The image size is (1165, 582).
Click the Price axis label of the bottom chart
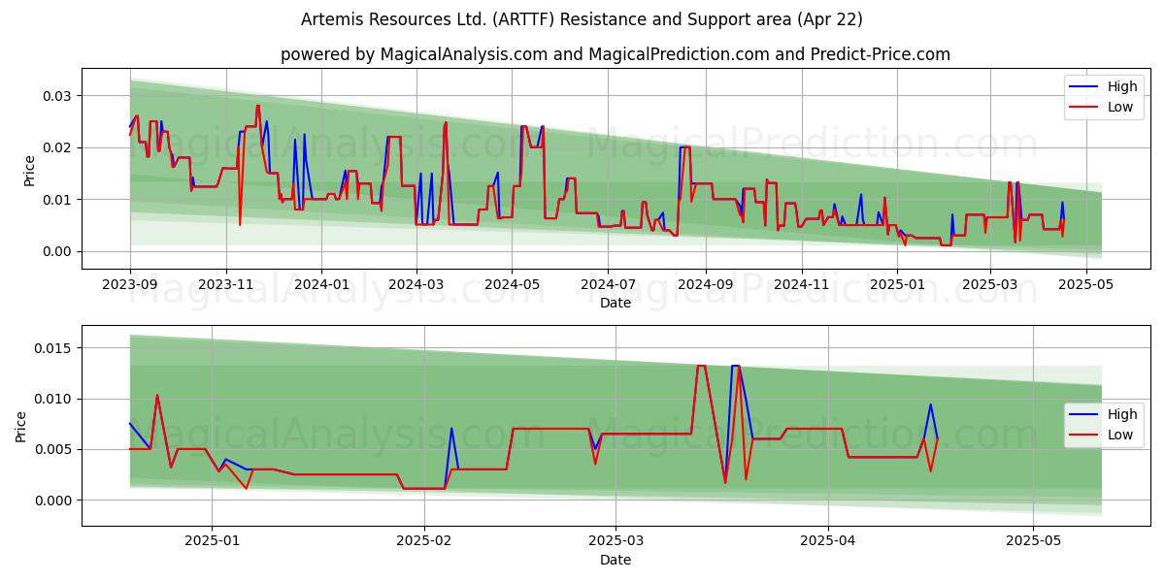(21, 427)
